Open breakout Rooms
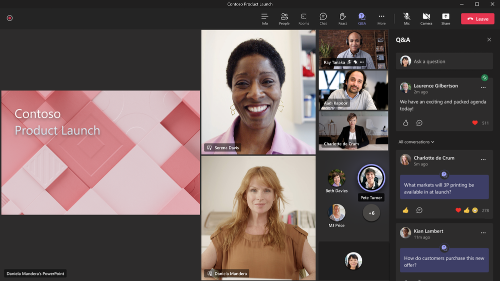This screenshot has height=281, width=500. pyautogui.click(x=304, y=19)
